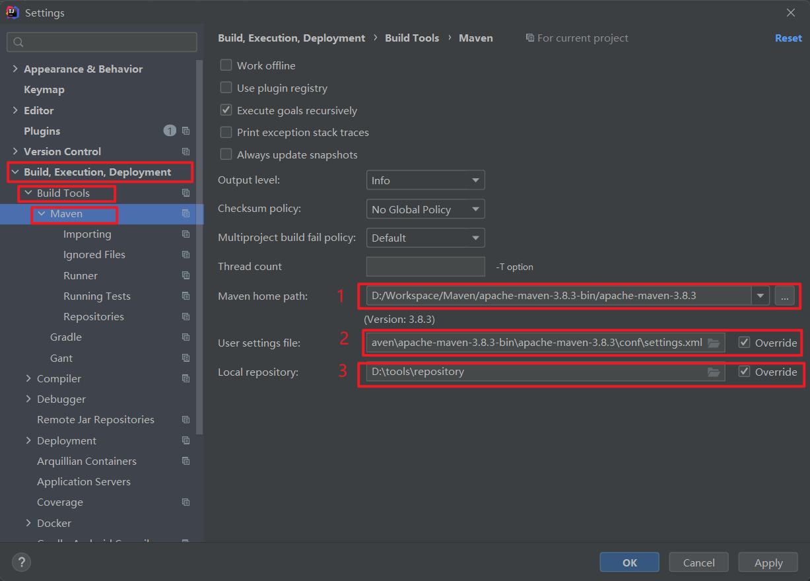Viewport: 810px width, 581px height.
Task: Click the Reset link
Action: click(788, 38)
